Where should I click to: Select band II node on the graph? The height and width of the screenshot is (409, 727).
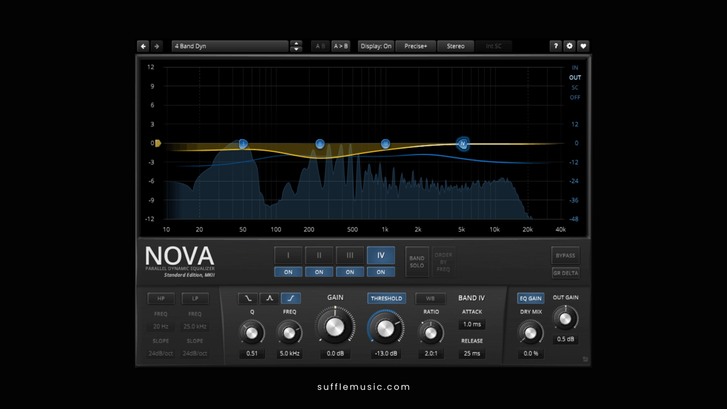coord(320,143)
